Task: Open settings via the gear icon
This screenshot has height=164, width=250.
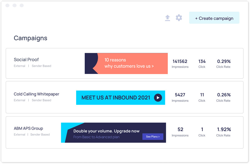Action: pos(179,18)
